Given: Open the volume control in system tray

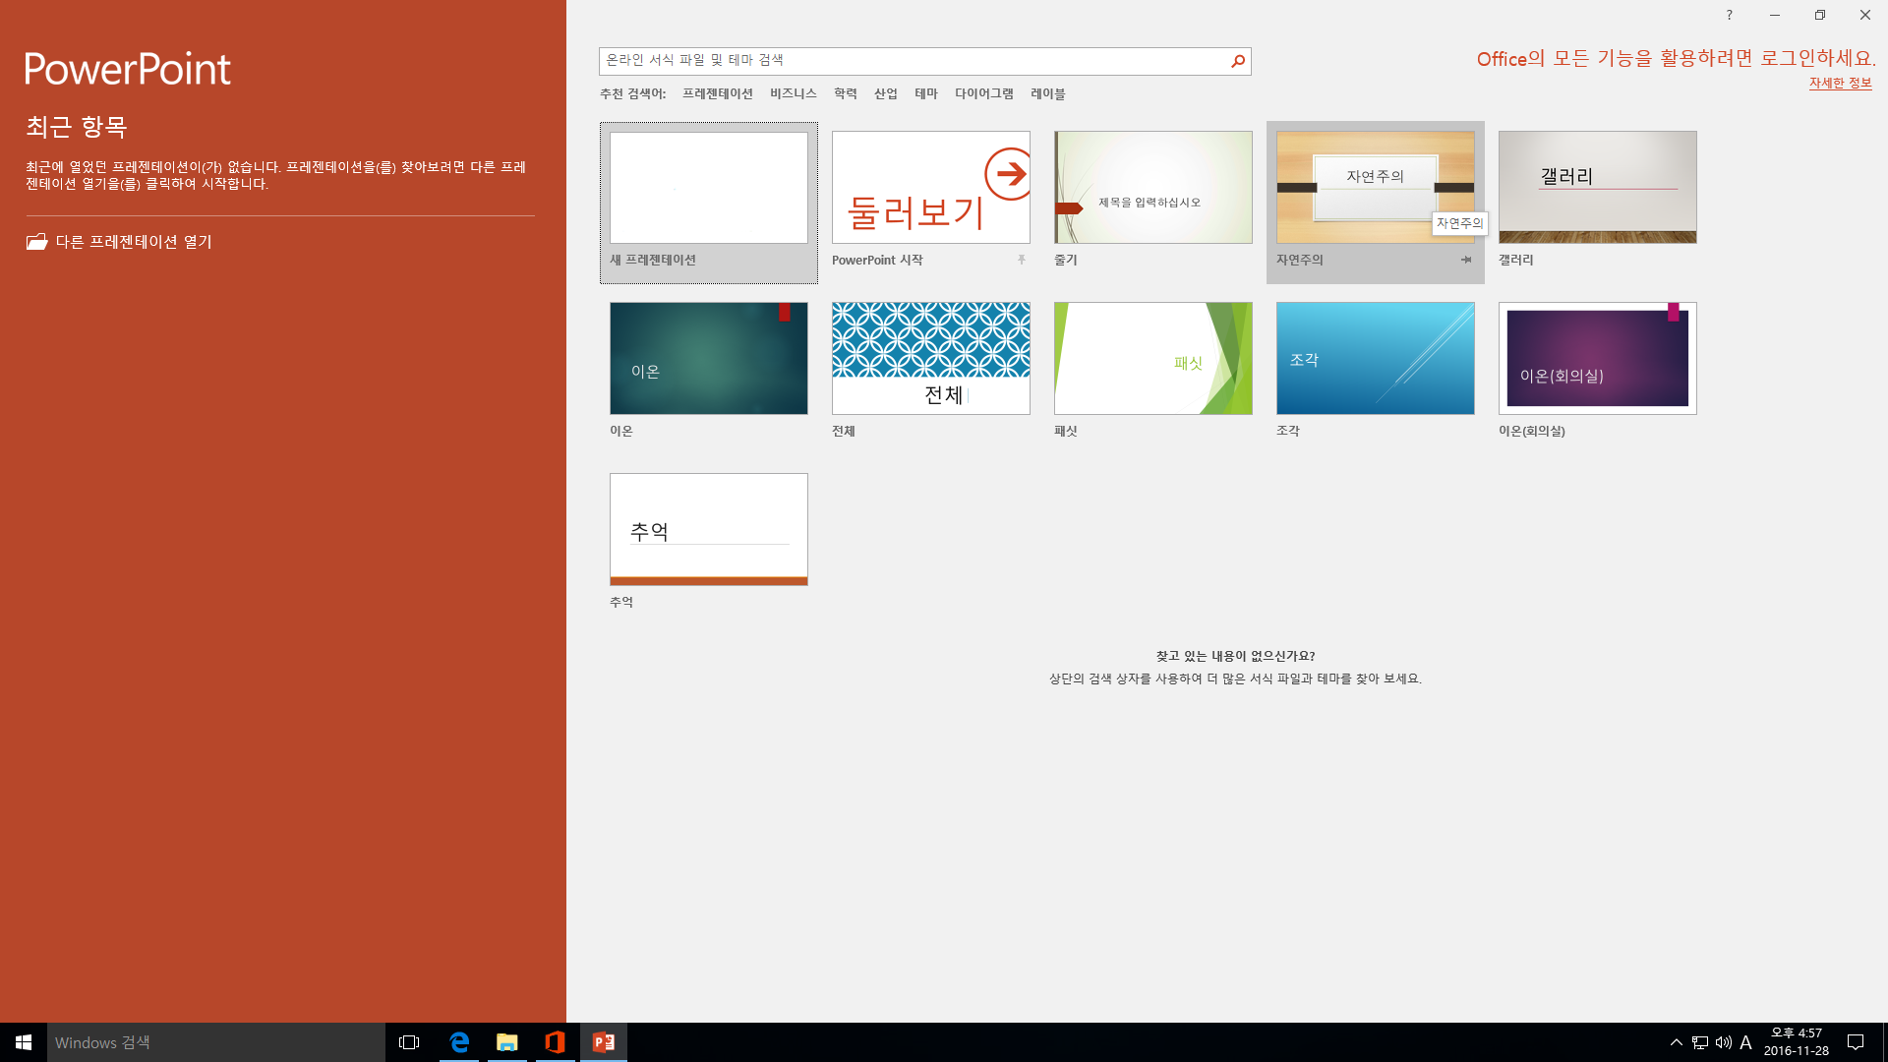Looking at the screenshot, I should (1724, 1042).
